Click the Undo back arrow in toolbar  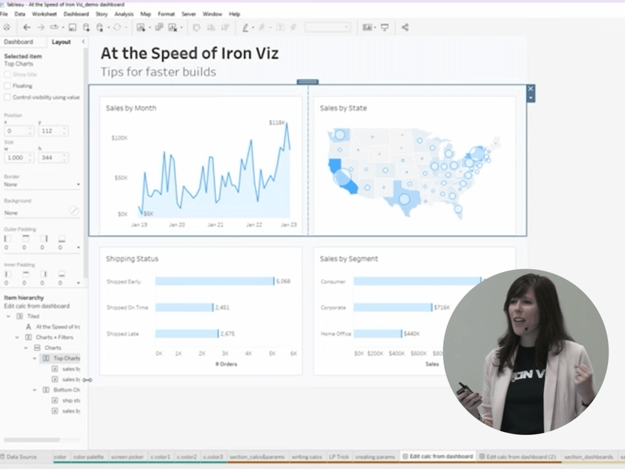26,27
